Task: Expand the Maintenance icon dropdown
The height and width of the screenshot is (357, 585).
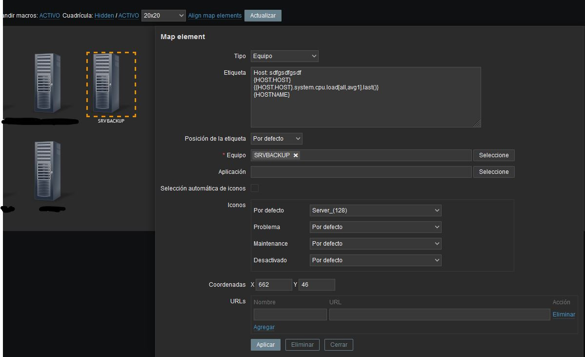Action: (375, 244)
